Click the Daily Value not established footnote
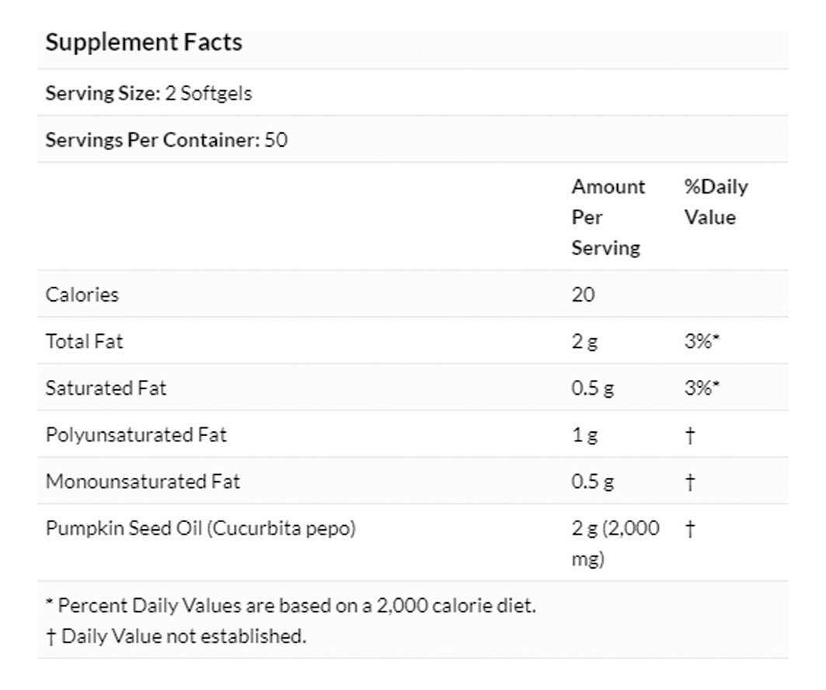Screen dimensions: 826x690 (x=176, y=636)
